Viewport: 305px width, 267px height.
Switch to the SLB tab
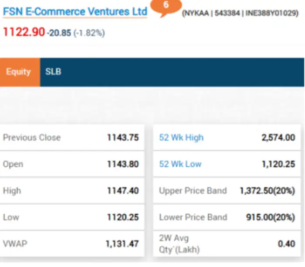tap(53, 72)
